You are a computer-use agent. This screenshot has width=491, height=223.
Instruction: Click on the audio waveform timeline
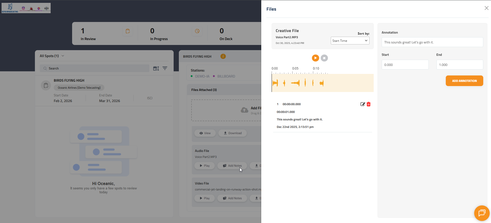322,83
